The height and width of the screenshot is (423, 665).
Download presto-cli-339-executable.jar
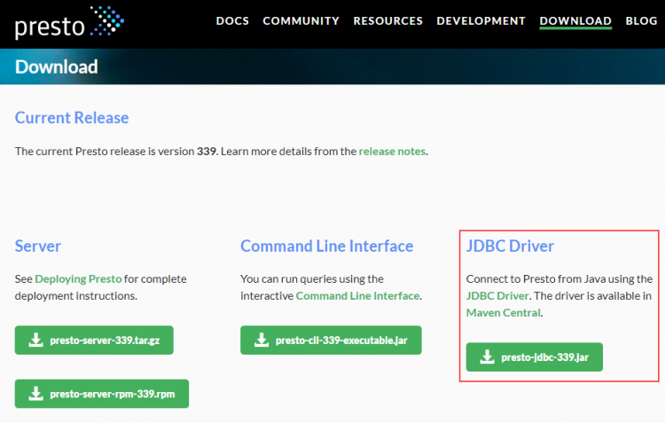tap(331, 341)
